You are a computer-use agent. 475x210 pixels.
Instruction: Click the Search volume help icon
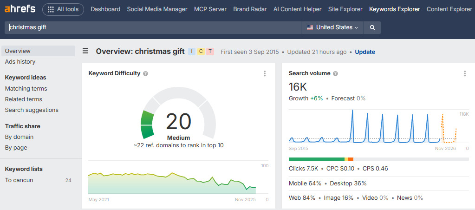click(335, 73)
